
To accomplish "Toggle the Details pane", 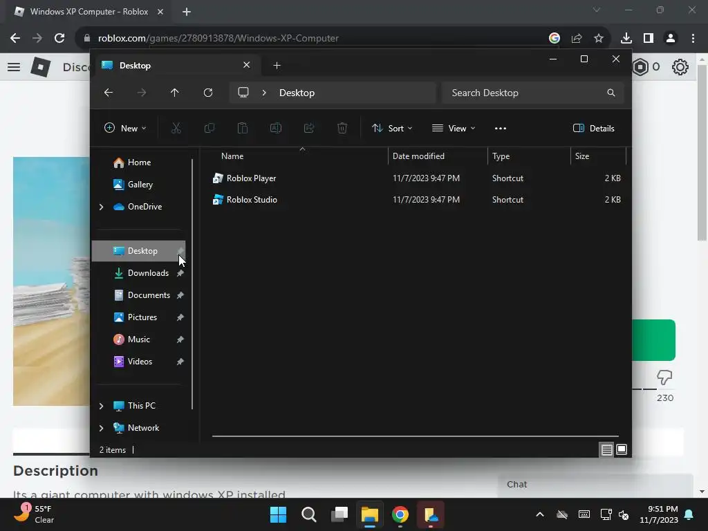I will pyautogui.click(x=593, y=128).
